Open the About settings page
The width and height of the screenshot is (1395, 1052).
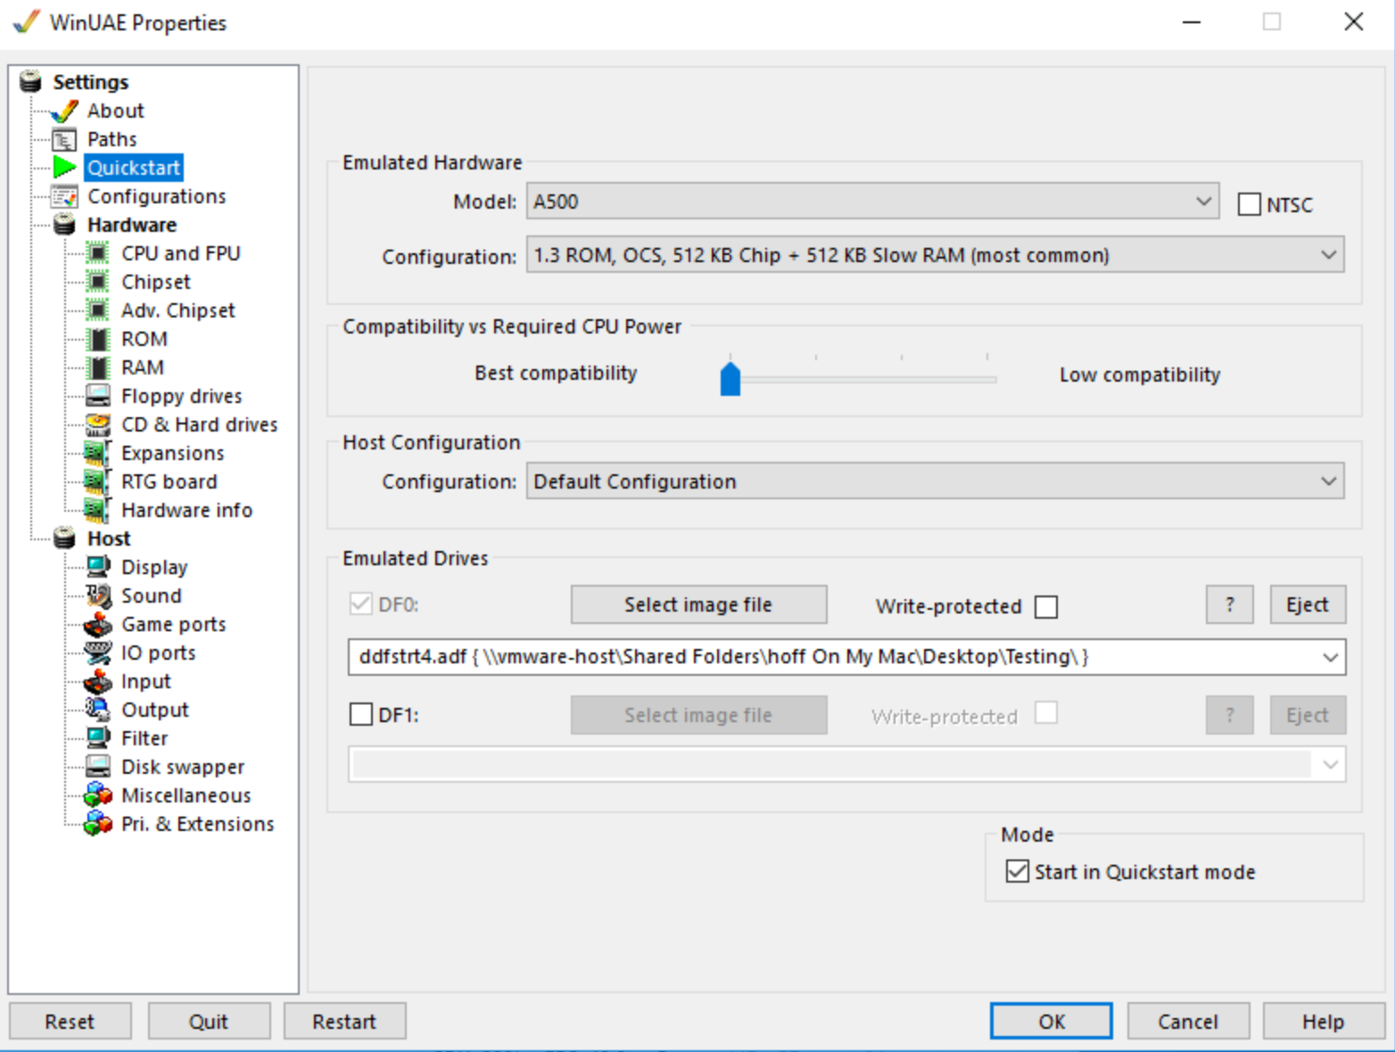[116, 111]
